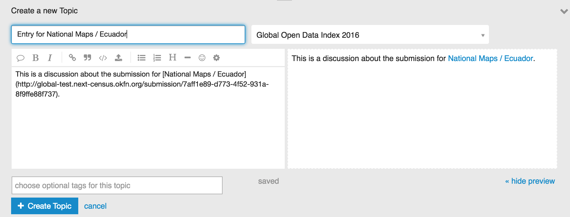This screenshot has width=570, height=217.
Task: Insert a hyperlink using the chain icon
Action: 72,58
